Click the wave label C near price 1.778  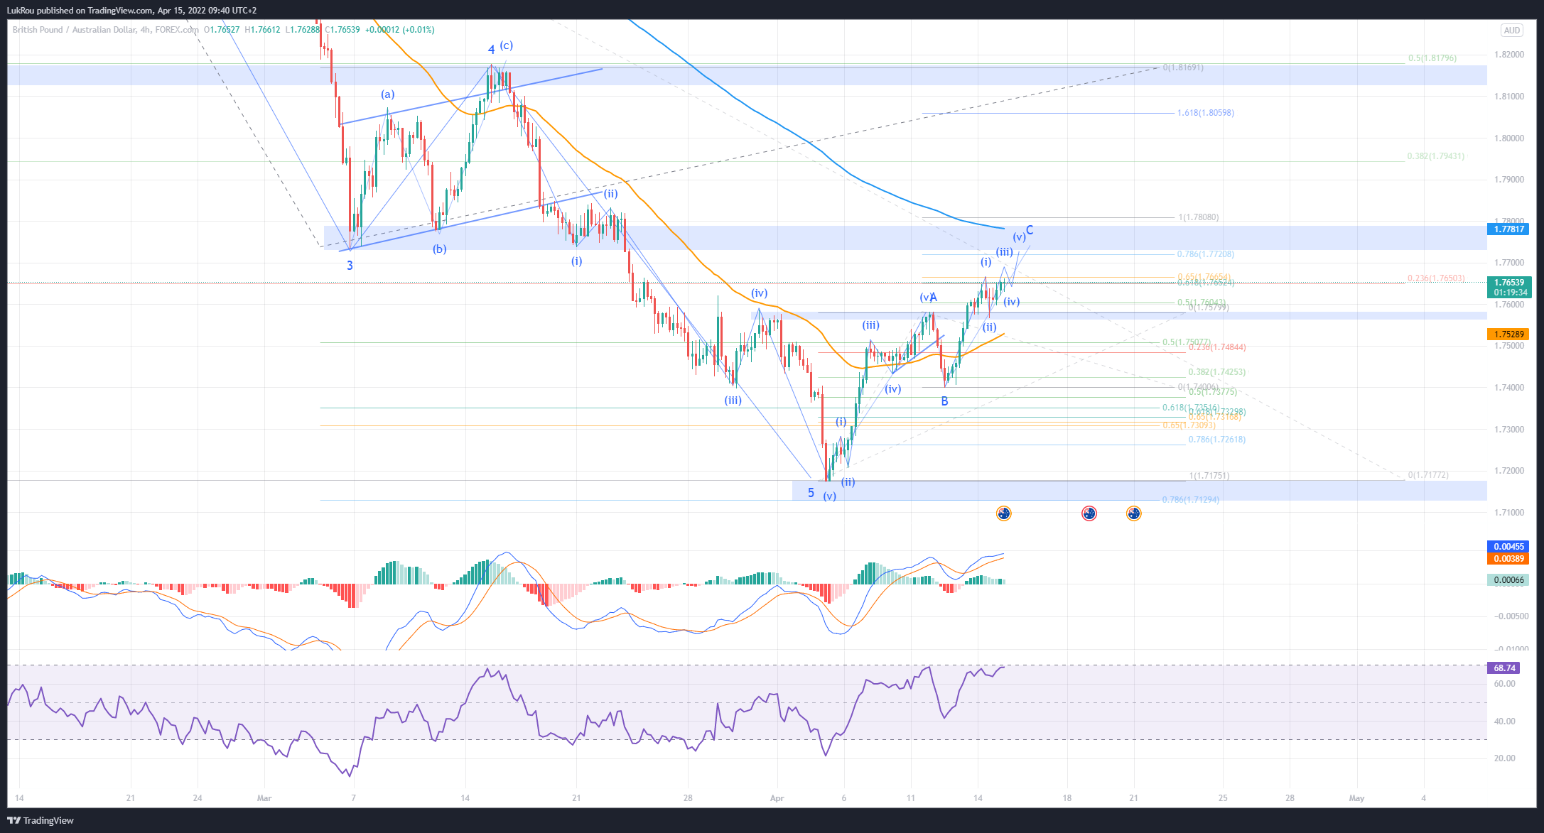pos(1030,230)
